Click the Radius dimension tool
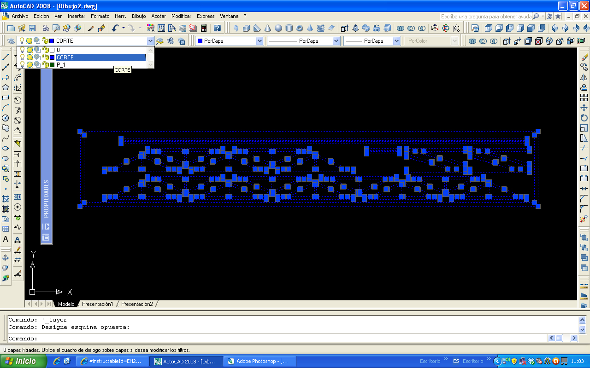590x368 pixels. point(18,100)
